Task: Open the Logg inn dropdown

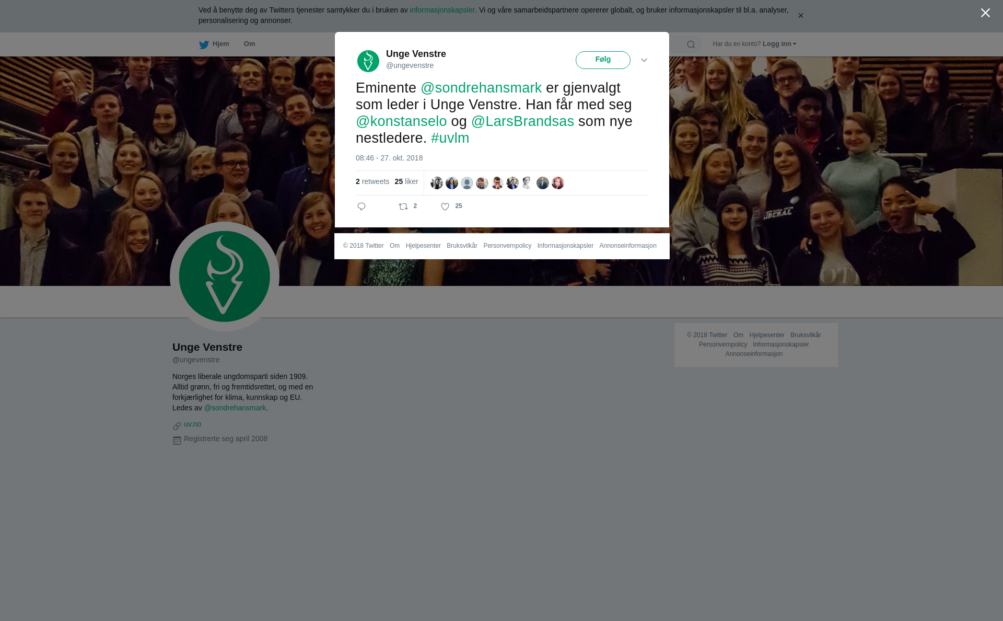Action: click(x=779, y=44)
